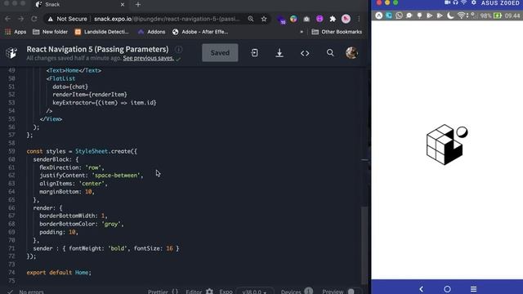Click the Snack logo icon beside project title
The width and height of the screenshot is (523, 294).
[11, 52]
